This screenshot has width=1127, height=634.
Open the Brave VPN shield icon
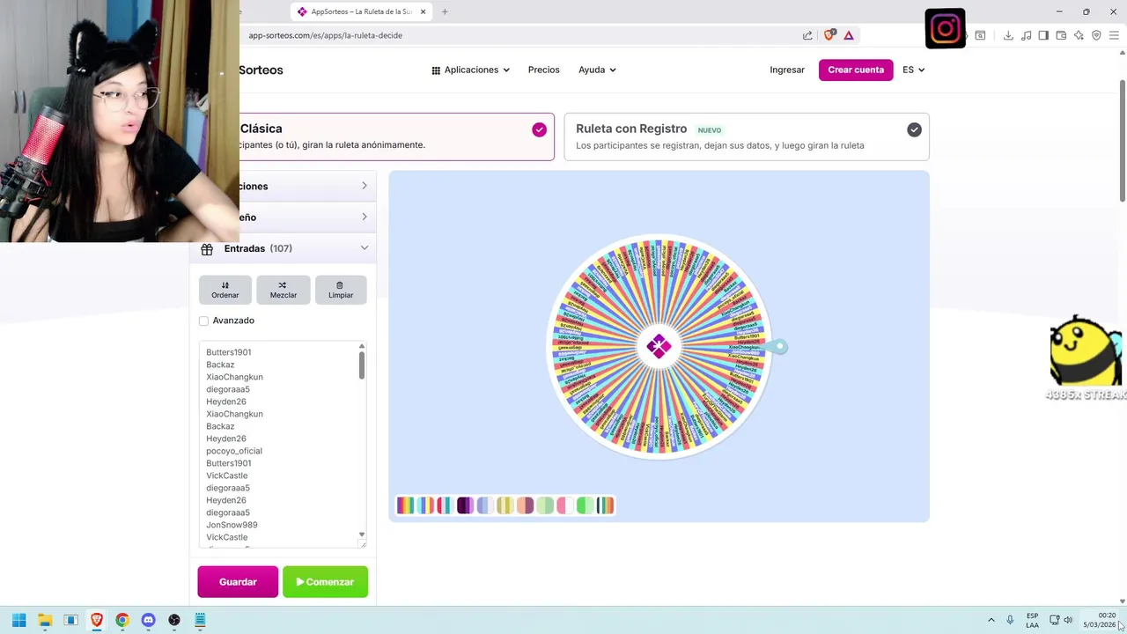pos(1096,35)
